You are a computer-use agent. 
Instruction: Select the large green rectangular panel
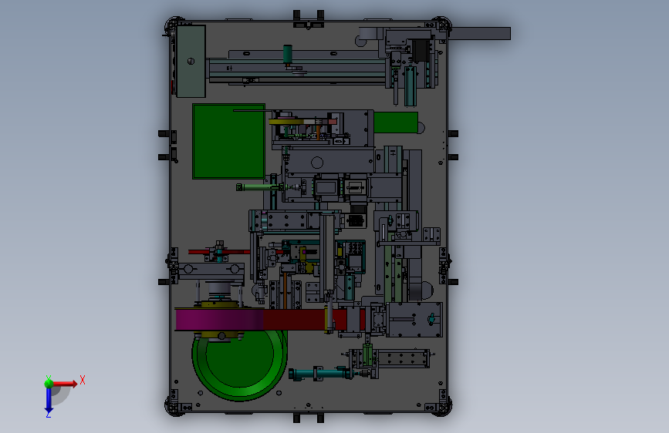tap(228, 141)
